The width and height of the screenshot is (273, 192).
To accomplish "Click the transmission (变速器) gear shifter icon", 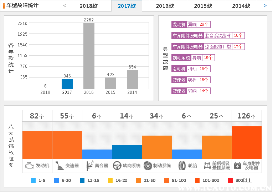I will [x=58, y=166].
